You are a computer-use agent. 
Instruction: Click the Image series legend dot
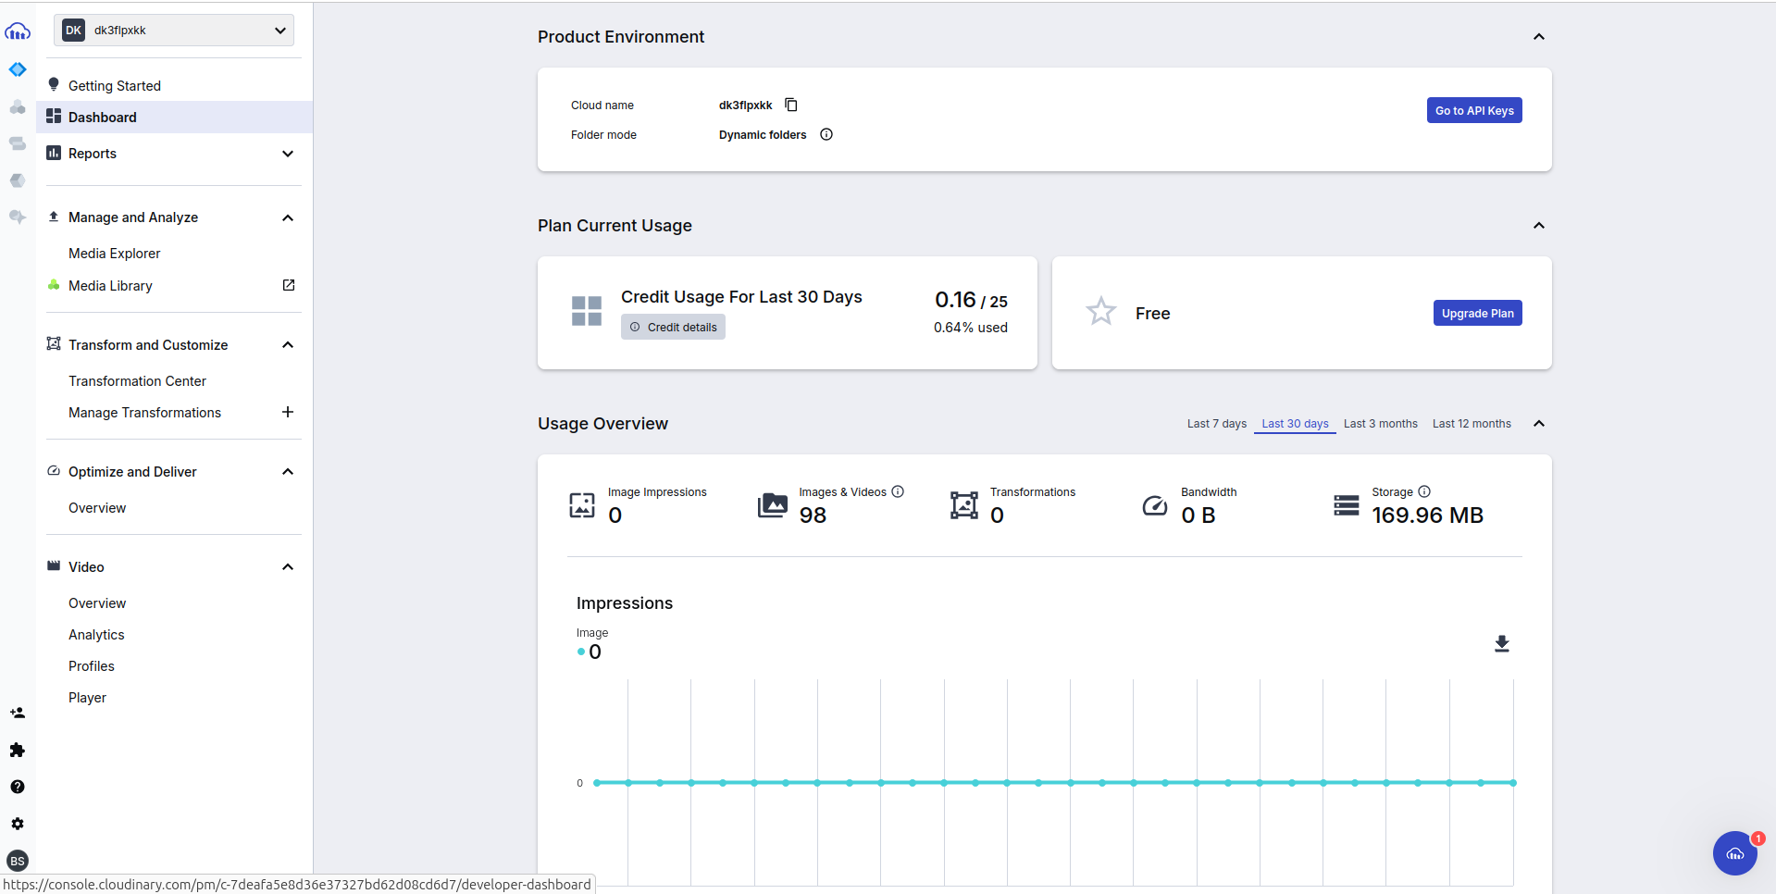coord(581,652)
